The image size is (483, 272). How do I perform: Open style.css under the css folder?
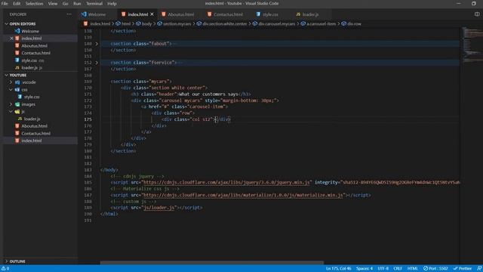coord(32,97)
